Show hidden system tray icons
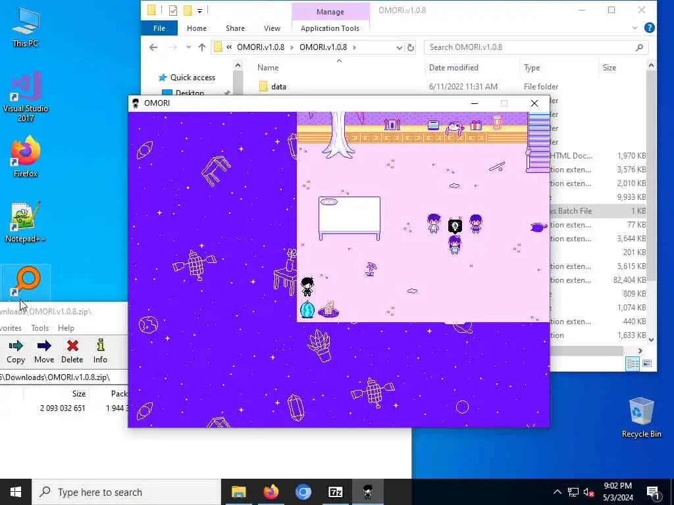Image resolution: width=674 pixels, height=505 pixels. (x=557, y=492)
